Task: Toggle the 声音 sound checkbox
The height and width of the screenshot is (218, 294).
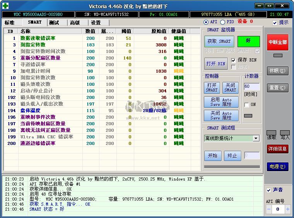Action: coord(269,190)
